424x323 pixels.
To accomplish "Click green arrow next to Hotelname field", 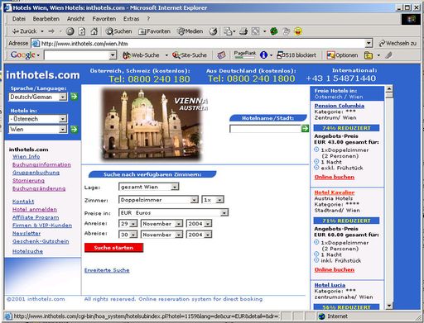I will (x=305, y=128).
